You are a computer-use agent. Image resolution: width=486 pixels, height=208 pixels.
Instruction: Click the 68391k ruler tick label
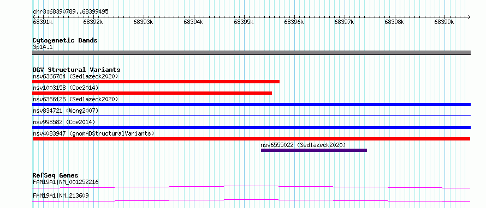click(x=43, y=22)
